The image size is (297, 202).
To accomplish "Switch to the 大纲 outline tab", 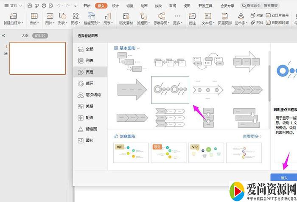I will tap(25, 36).
